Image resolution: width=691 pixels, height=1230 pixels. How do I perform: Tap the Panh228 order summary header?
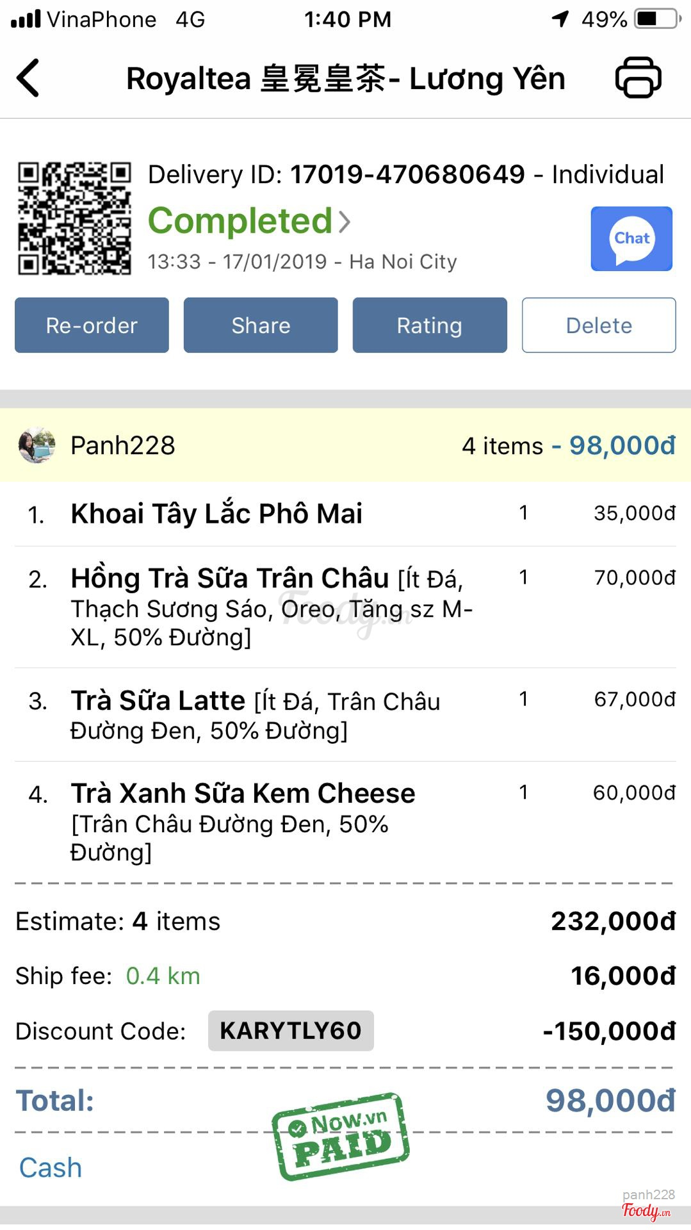345,445
